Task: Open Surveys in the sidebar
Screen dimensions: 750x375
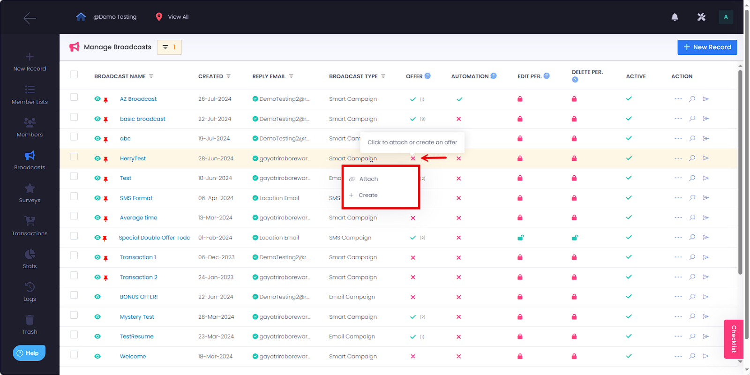Action: pyautogui.click(x=30, y=193)
